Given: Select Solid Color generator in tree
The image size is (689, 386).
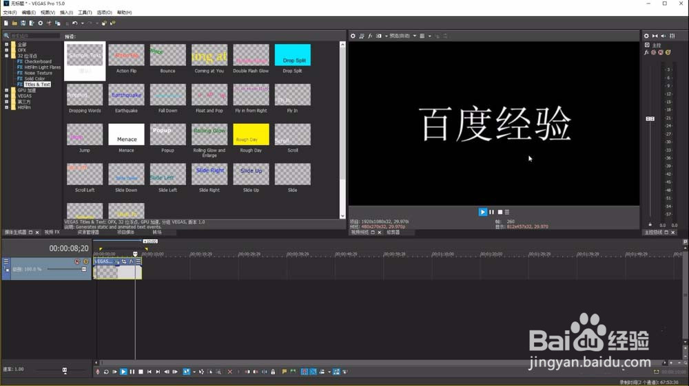Looking at the screenshot, I should (34, 78).
